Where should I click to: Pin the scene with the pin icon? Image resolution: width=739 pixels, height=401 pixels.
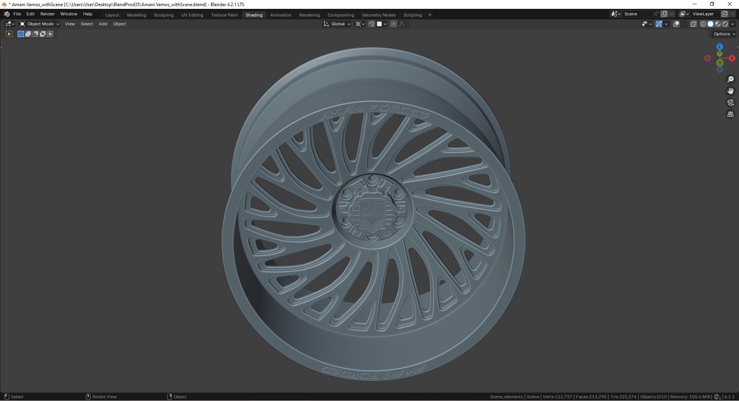656,14
